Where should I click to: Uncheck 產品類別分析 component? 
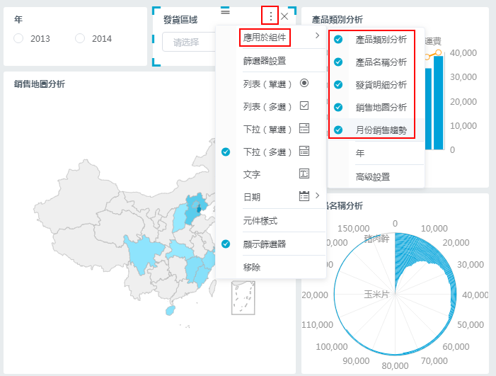pos(338,40)
